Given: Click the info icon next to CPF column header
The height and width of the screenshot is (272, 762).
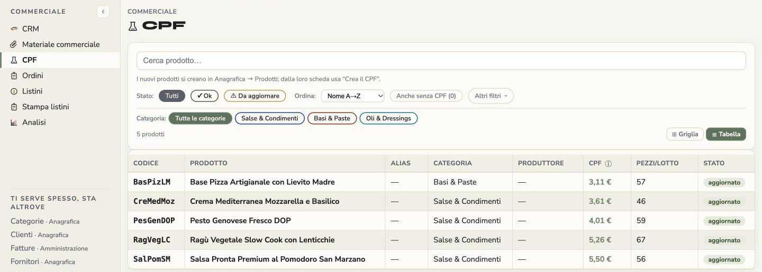Looking at the screenshot, I should [609, 163].
